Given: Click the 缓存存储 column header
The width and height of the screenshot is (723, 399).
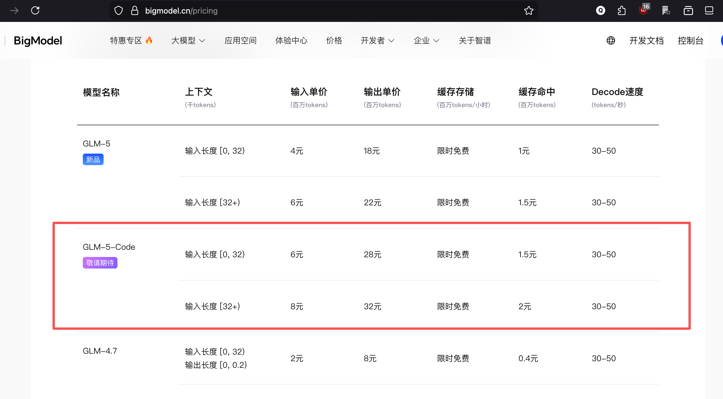Looking at the screenshot, I should 455,92.
